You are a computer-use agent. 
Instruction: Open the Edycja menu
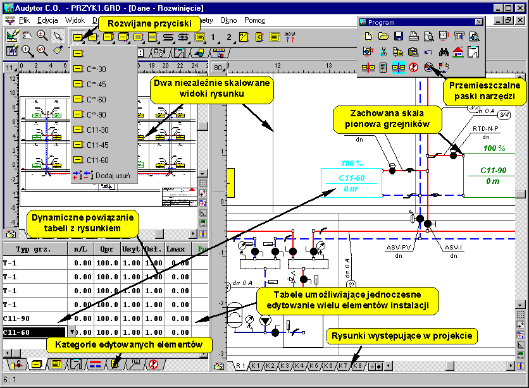coord(47,20)
